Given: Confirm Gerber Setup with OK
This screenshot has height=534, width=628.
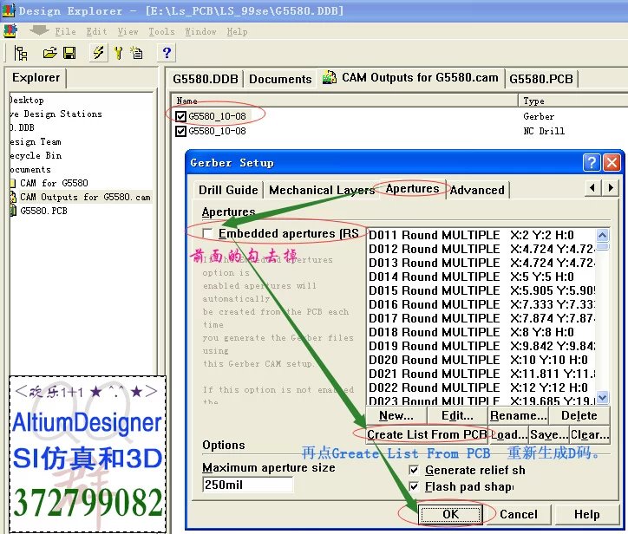Looking at the screenshot, I should tap(450, 514).
